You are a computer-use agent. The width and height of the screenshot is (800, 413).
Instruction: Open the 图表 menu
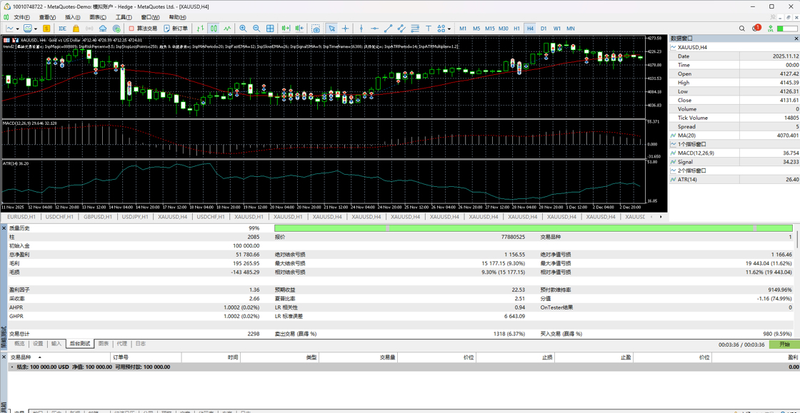click(96, 17)
